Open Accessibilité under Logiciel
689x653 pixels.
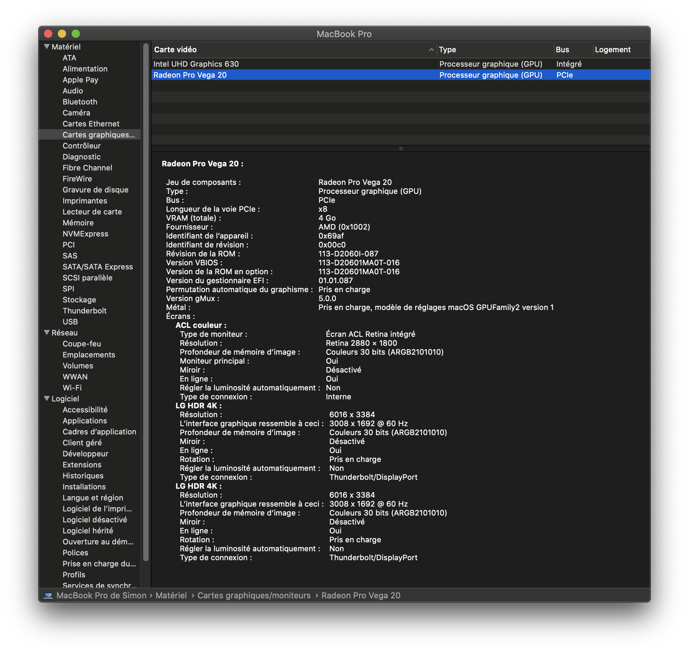click(85, 410)
